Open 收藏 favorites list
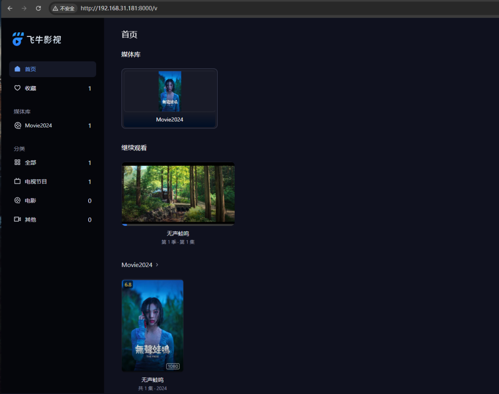This screenshot has width=499, height=394. [53, 88]
